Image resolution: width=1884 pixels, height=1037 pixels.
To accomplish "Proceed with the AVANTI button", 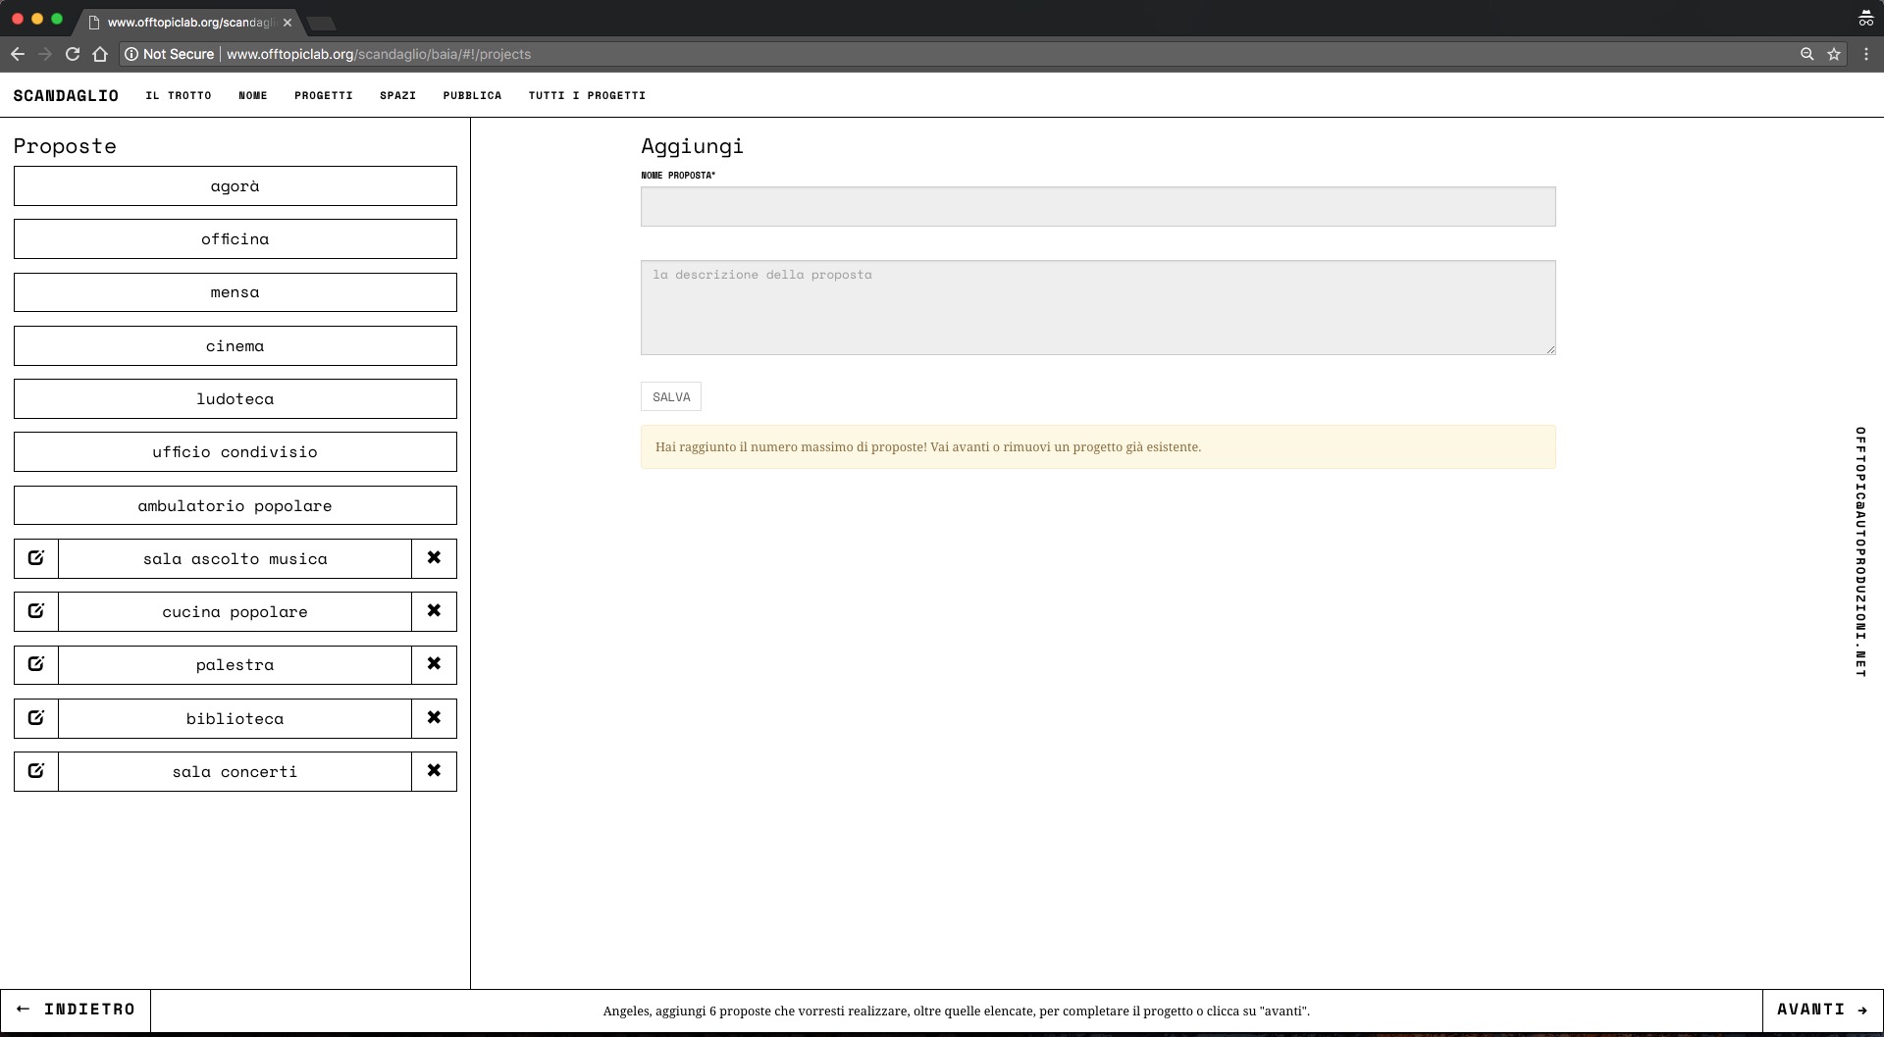I will (x=1822, y=1010).
